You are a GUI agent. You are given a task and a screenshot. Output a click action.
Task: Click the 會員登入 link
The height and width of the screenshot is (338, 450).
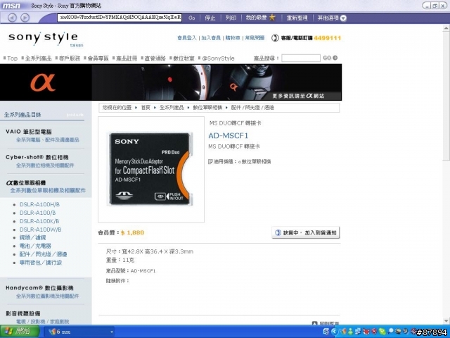(187, 38)
